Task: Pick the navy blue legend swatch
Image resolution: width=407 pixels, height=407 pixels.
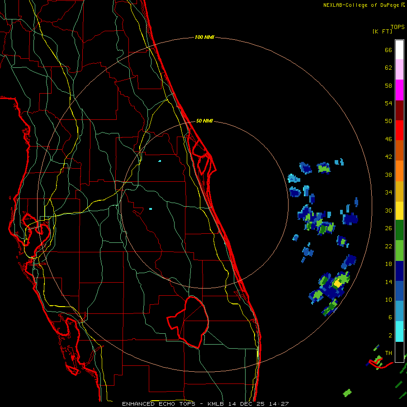Action: [399, 271]
